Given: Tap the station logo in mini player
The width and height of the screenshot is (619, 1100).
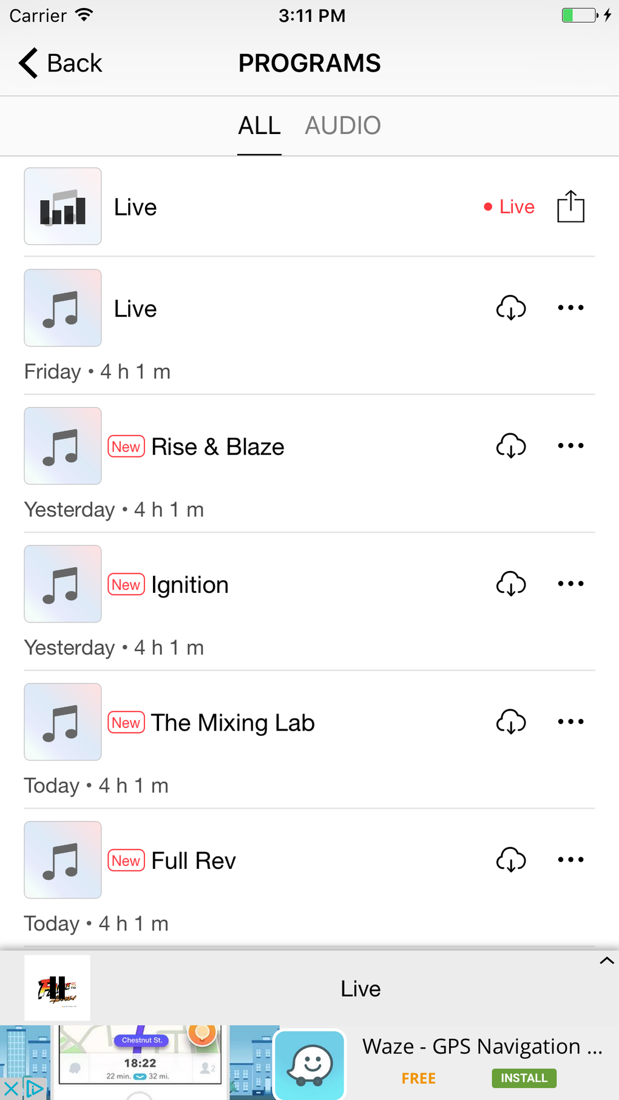Looking at the screenshot, I should 57,988.
